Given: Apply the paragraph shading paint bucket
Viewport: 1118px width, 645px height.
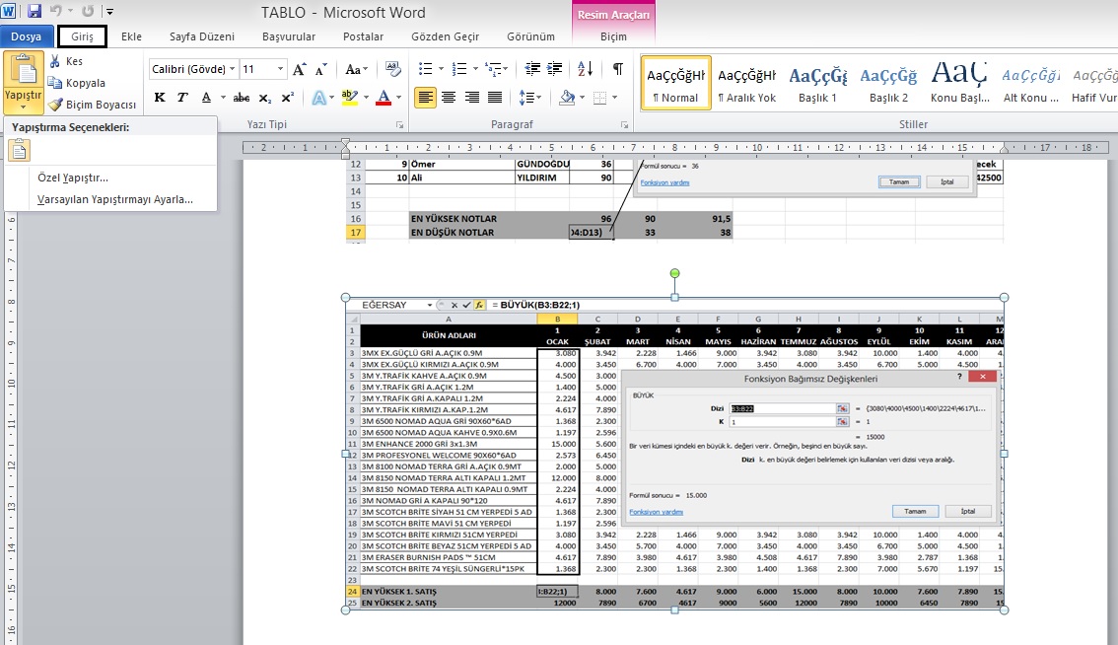Looking at the screenshot, I should click(x=568, y=98).
